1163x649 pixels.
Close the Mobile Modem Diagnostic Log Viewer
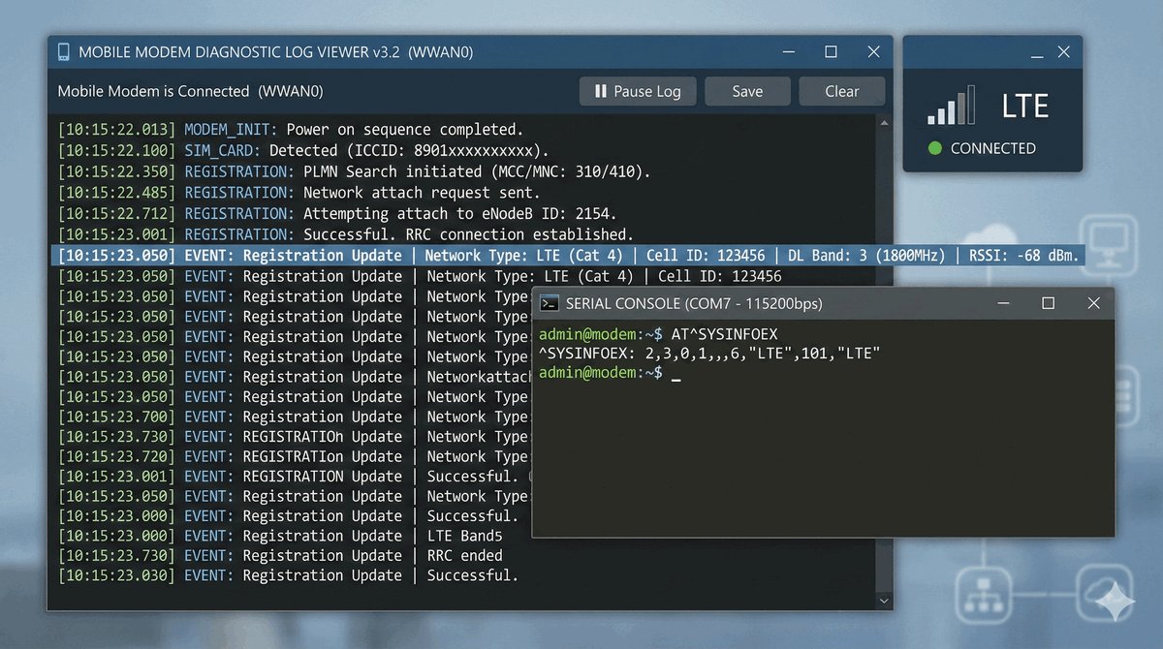tap(873, 52)
